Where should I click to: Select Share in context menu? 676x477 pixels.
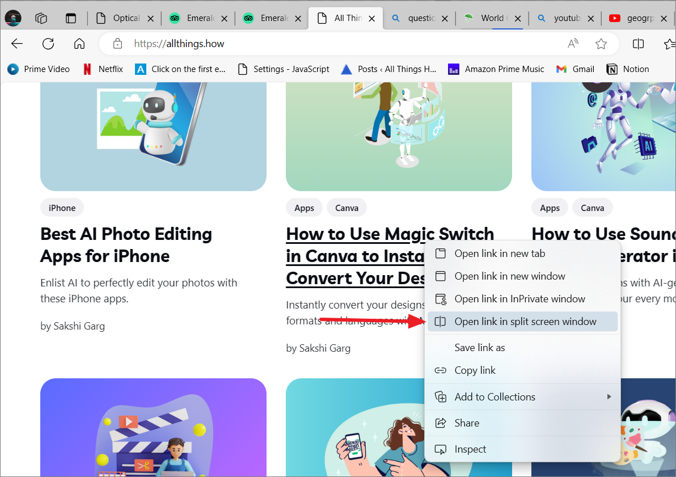coord(522,423)
